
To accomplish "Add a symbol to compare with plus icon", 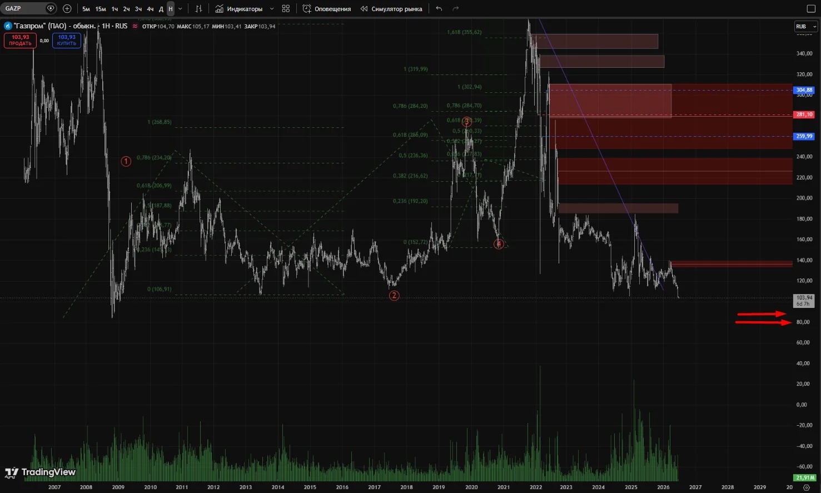I will pos(67,8).
